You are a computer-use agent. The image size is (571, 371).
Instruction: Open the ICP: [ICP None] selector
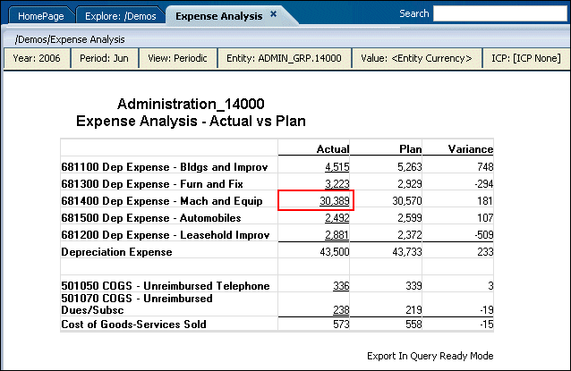pyautogui.click(x=526, y=58)
